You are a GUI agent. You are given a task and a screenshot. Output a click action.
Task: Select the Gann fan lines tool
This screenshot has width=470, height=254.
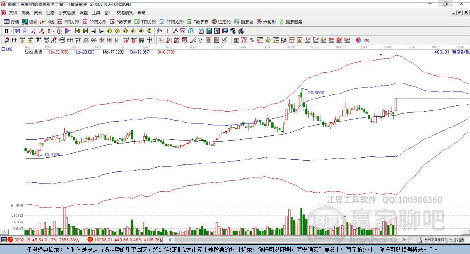click(x=169, y=40)
